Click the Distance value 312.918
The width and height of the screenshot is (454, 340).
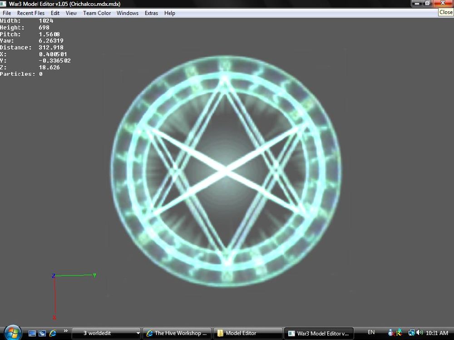click(x=51, y=48)
